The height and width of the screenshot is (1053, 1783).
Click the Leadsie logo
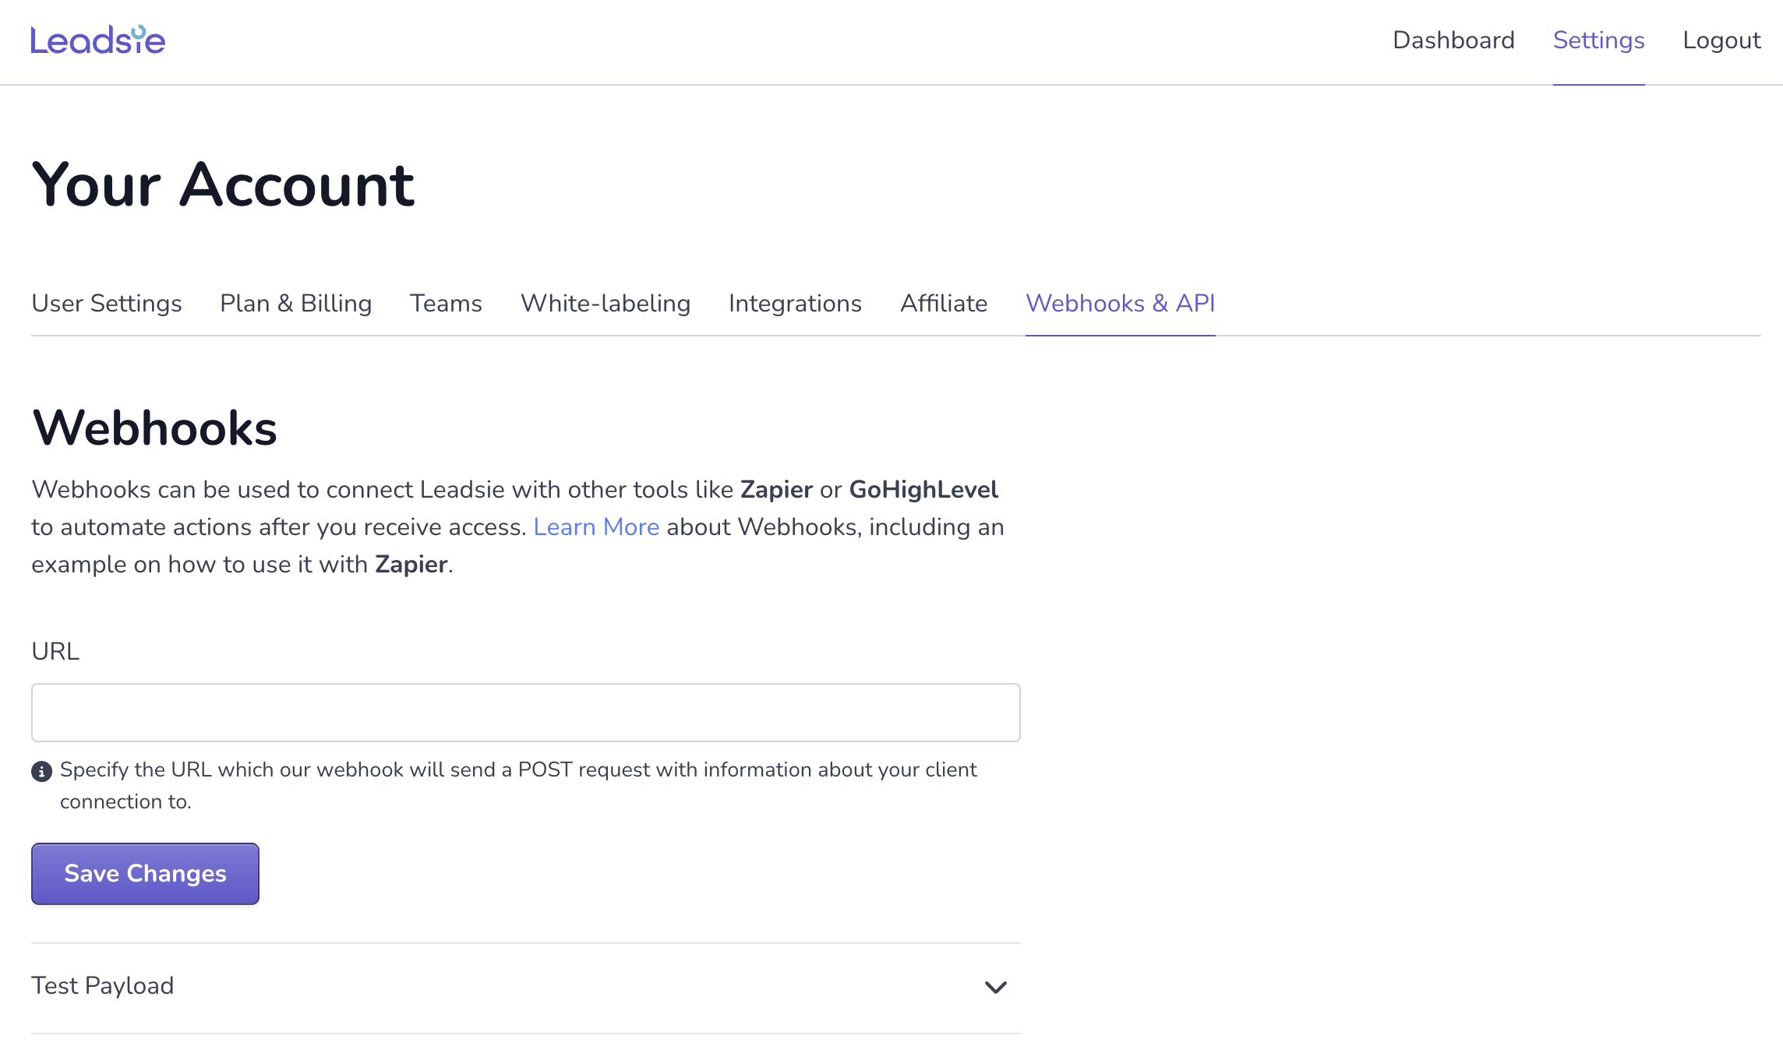[x=98, y=40]
